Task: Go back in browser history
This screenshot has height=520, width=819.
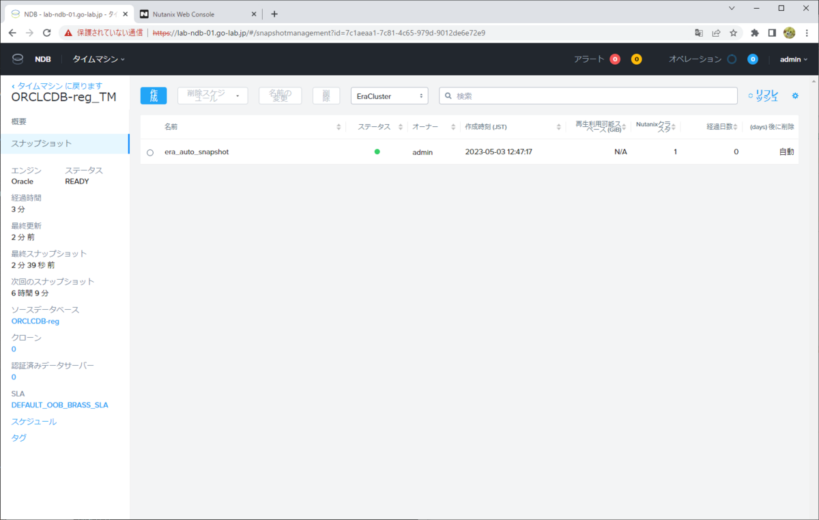Action: pos(12,33)
